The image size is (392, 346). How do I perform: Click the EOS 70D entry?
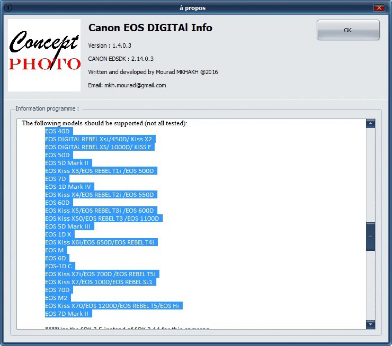coord(57,290)
